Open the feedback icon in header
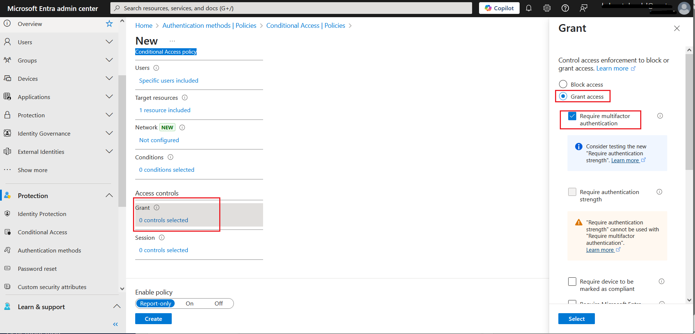695x334 pixels. [584, 8]
